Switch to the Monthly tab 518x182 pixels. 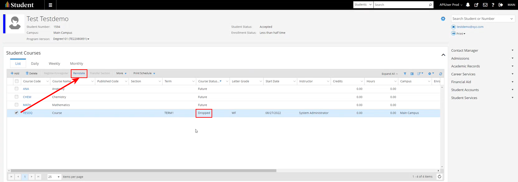pos(76,63)
